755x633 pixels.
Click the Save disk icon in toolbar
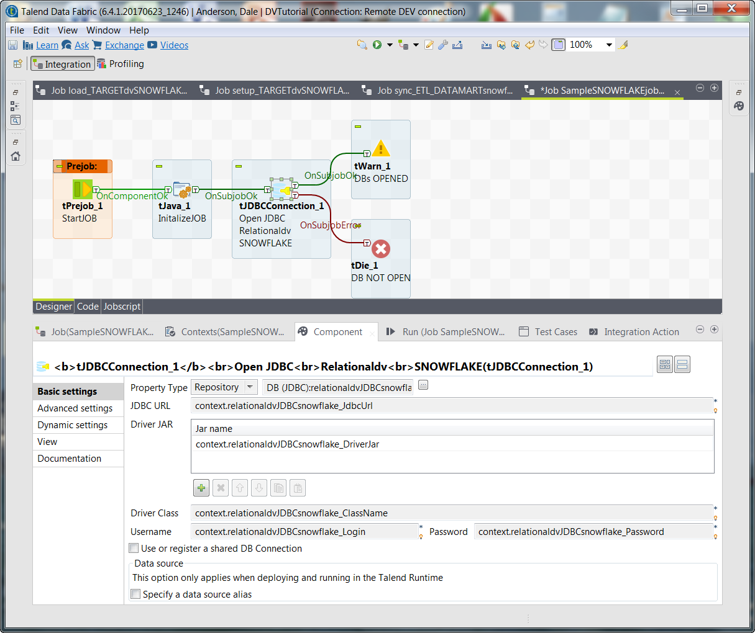coord(12,45)
